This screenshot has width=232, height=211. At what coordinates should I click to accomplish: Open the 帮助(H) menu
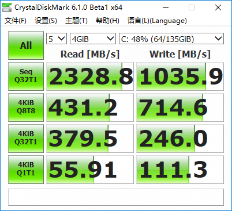(x=107, y=21)
